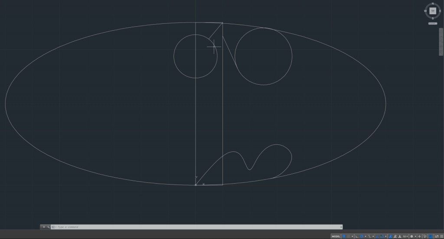This screenshot has height=239, width=444.
Task: Close the command line window
Action: (x=44, y=227)
